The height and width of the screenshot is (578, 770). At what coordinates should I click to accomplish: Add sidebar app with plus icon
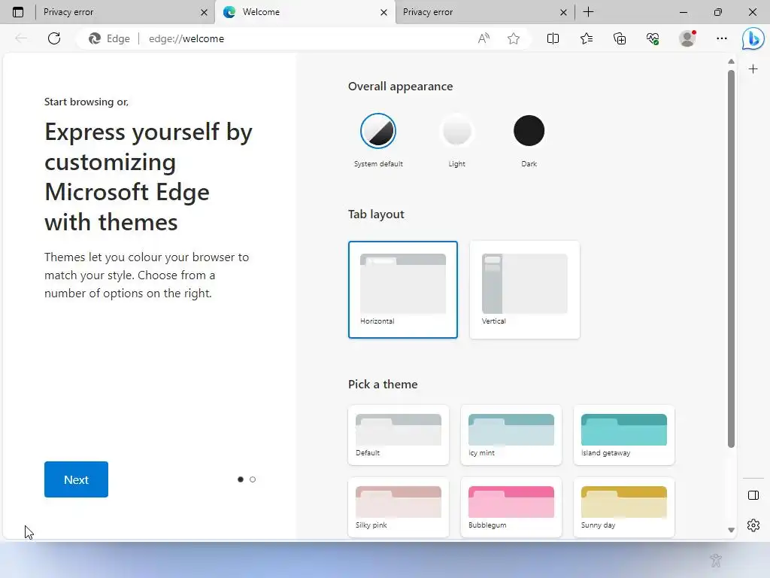[x=753, y=68]
